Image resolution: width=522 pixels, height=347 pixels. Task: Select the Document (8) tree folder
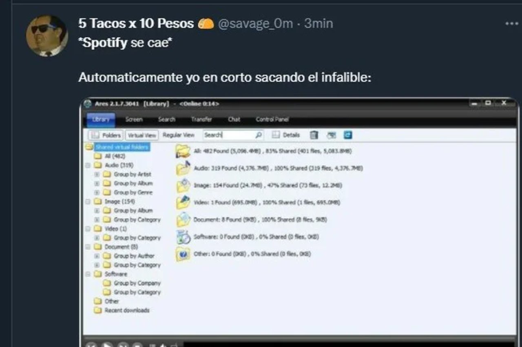tap(122, 247)
